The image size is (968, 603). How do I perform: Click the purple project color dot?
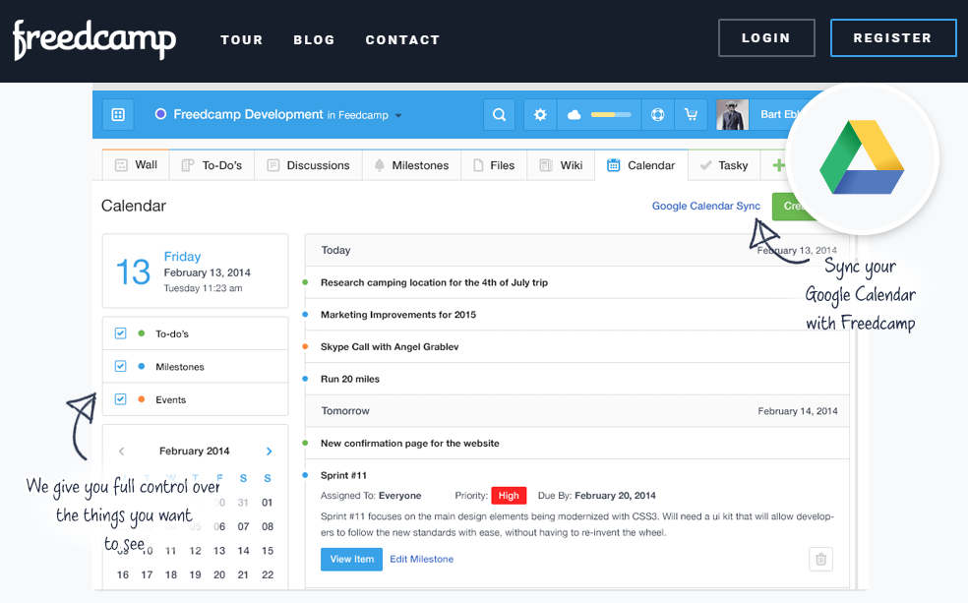[x=160, y=114]
